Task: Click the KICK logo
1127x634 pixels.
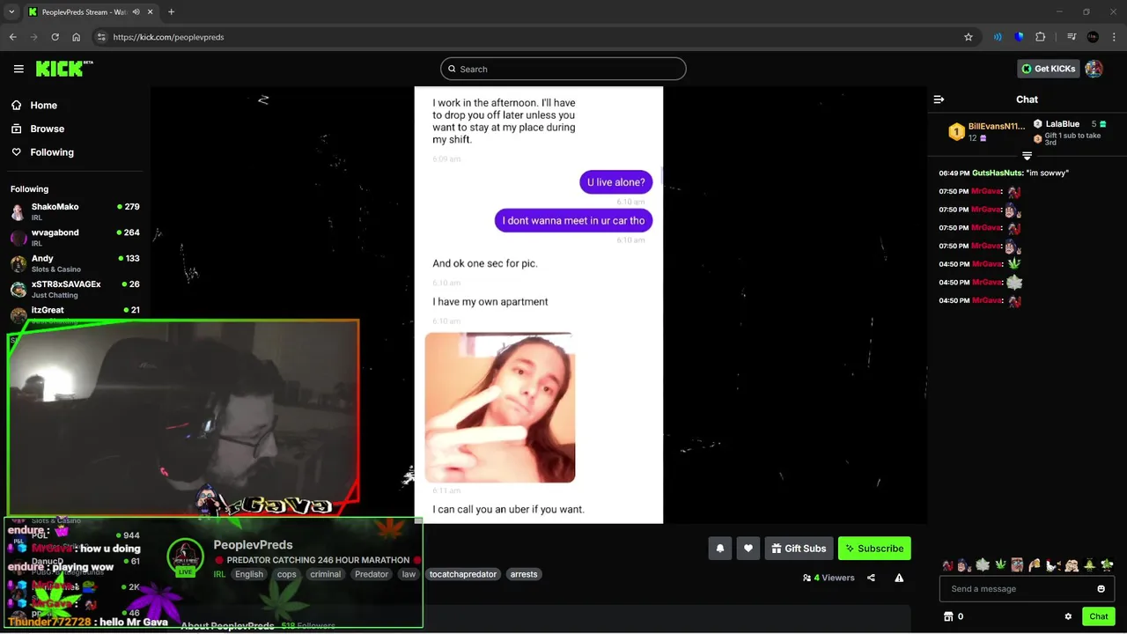Action: [x=63, y=69]
